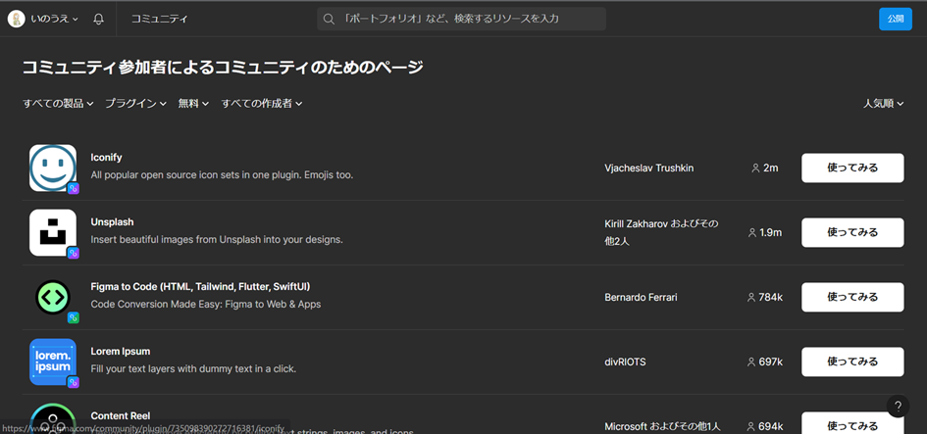Click 使ってみる for Unsplash

point(852,232)
